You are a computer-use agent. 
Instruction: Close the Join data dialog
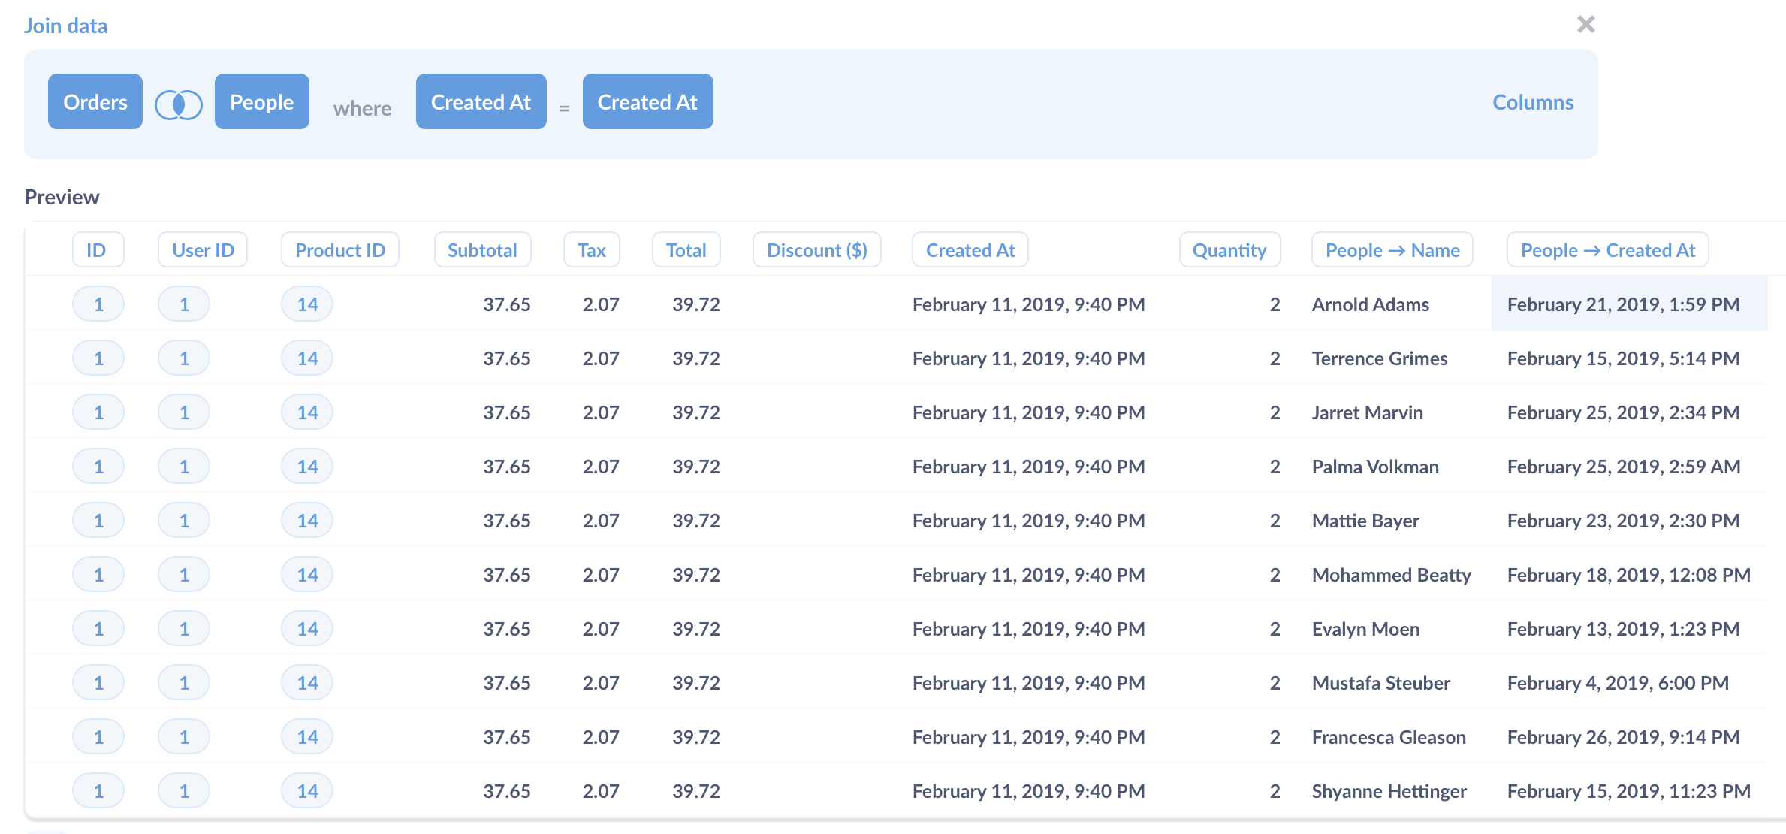click(x=1586, y=24)
